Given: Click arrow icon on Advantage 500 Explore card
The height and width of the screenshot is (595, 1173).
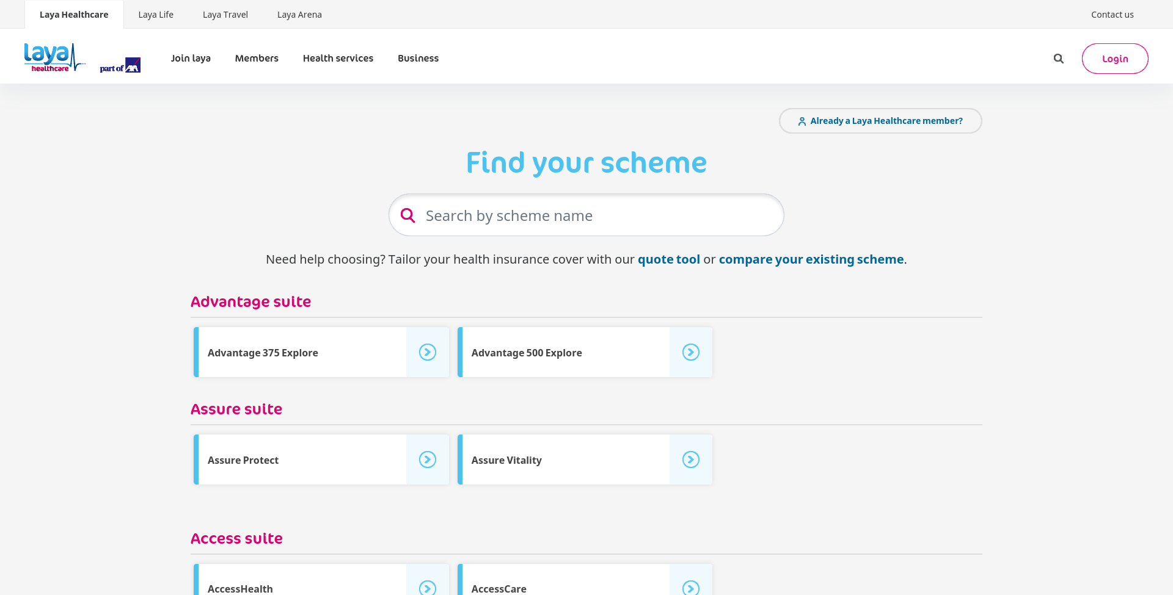Looking at the screenshot, I should 691,352.
